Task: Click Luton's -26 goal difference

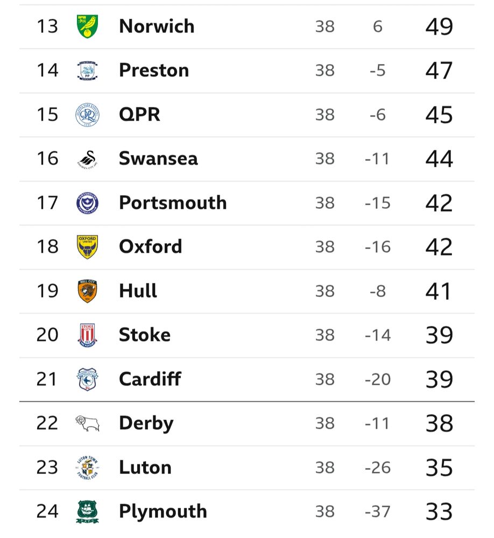Action: 377,468
